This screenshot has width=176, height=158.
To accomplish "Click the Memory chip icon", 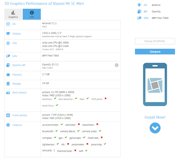I will tap(8, 75).
